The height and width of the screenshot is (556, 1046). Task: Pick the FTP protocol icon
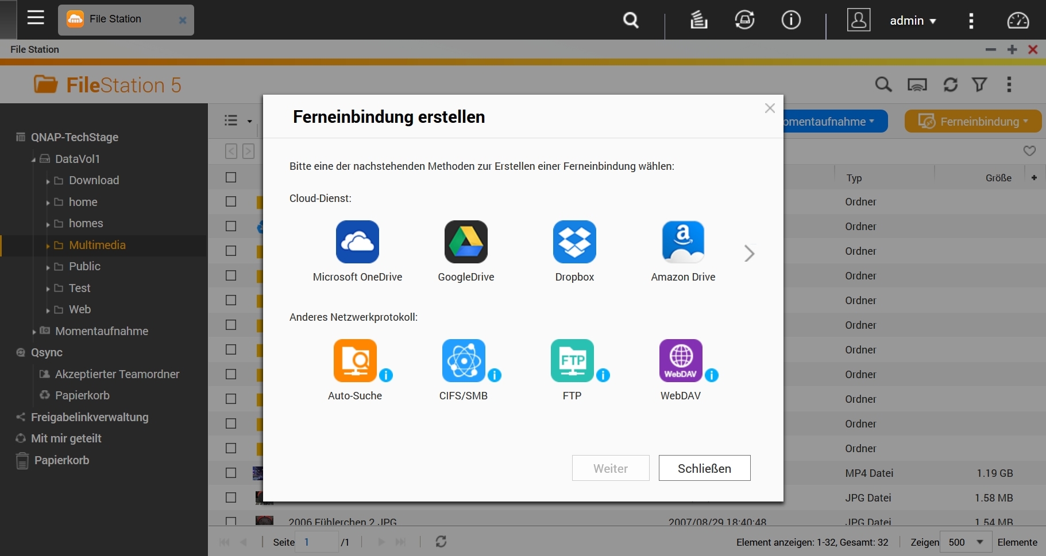(572, 360)
